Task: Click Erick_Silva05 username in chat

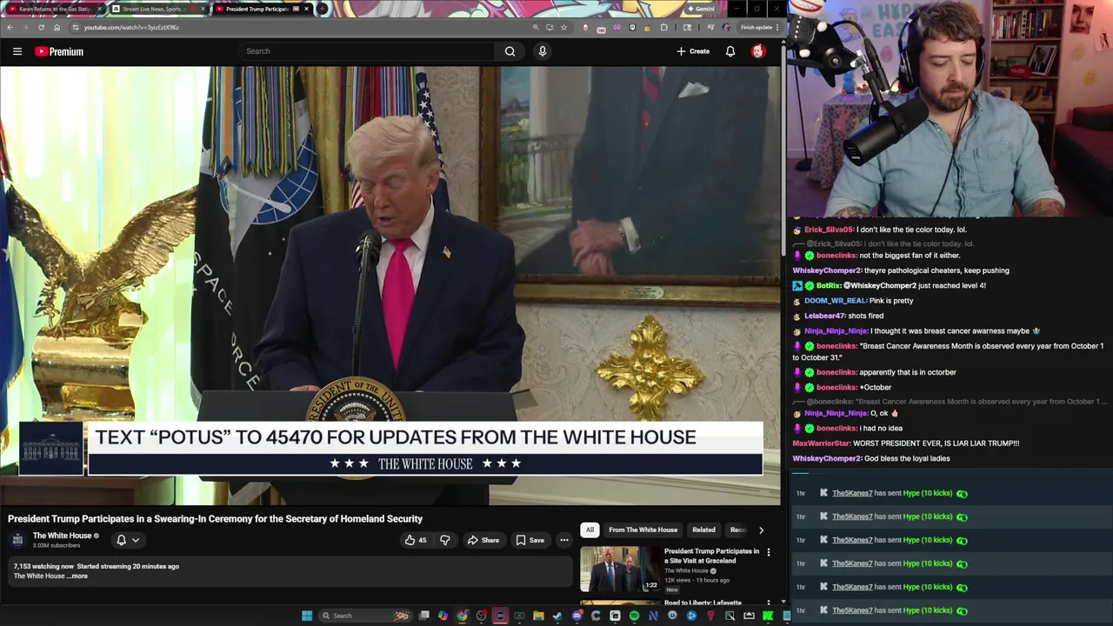Action: point(829,230)
